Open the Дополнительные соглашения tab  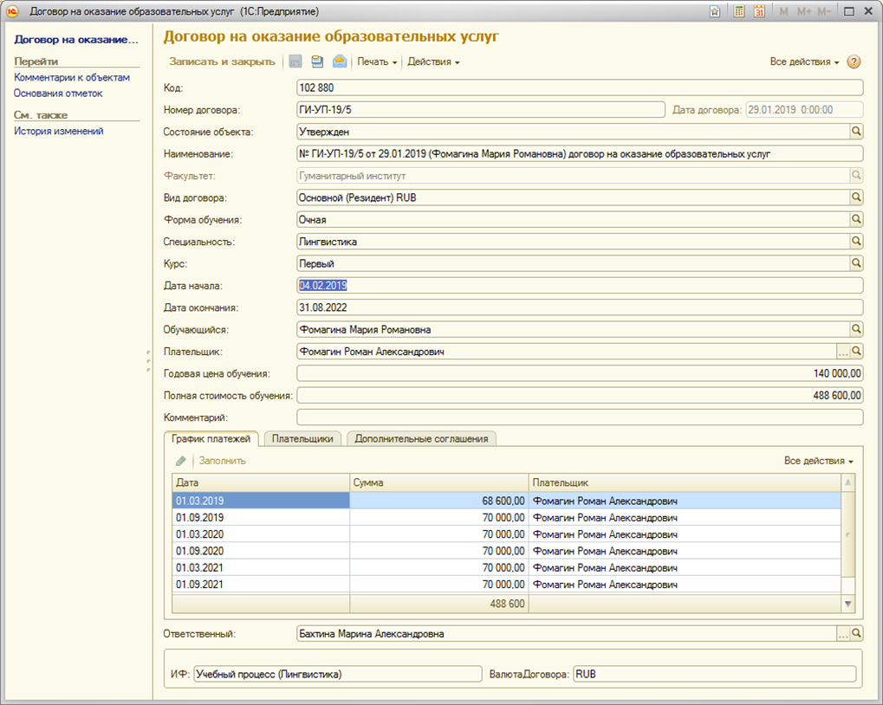(x=421, y=438)
